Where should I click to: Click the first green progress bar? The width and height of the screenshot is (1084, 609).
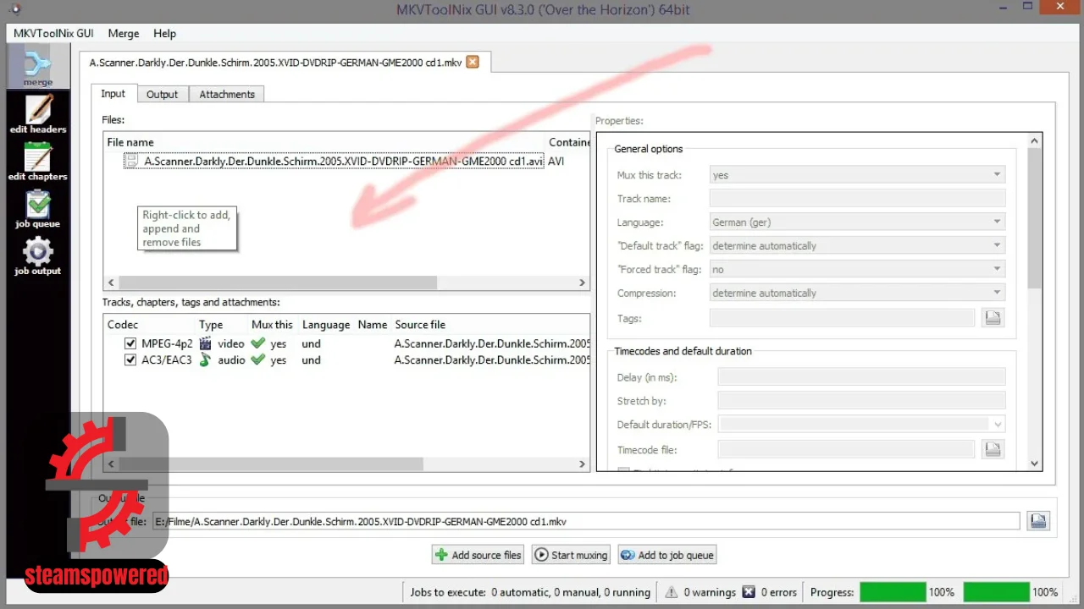click(x=893, y=592)
